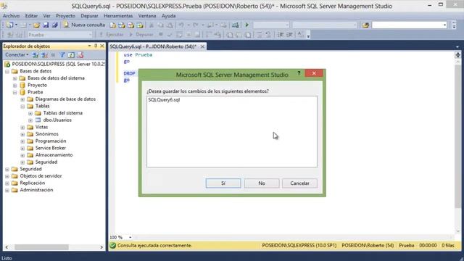Click the Paste icon in toolbar

[170, 25]
